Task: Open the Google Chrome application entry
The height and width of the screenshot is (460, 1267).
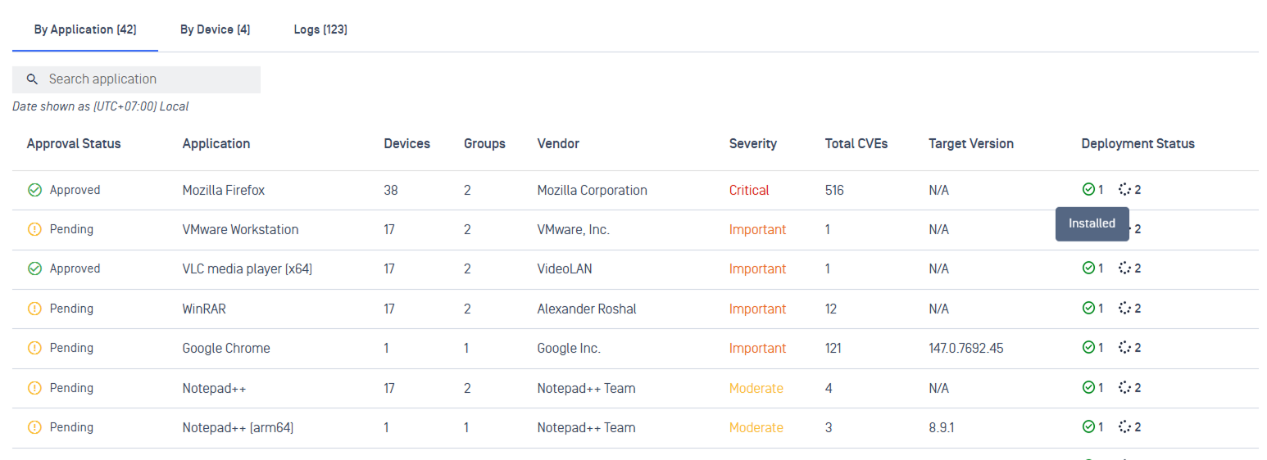Action: pyautogui.click(x=226, y=348)
